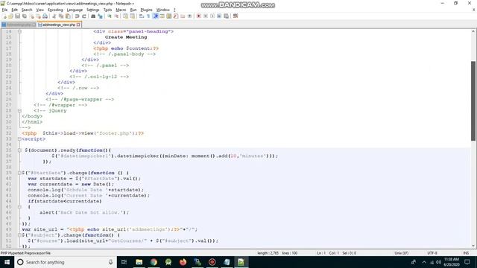Screen dimensions: 477x268
Task: Open the File menu
Action: 4,10
